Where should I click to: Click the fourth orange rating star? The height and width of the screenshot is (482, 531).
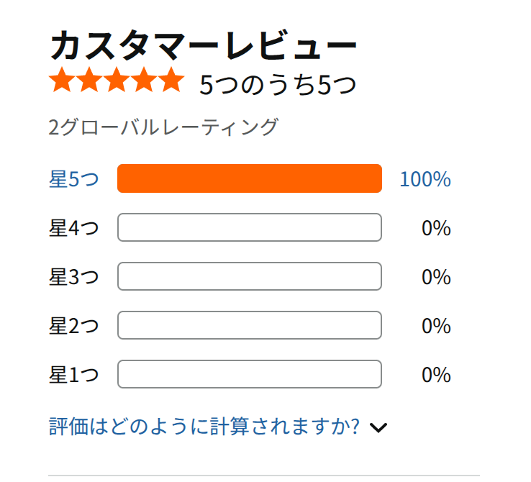pos(144,80)
